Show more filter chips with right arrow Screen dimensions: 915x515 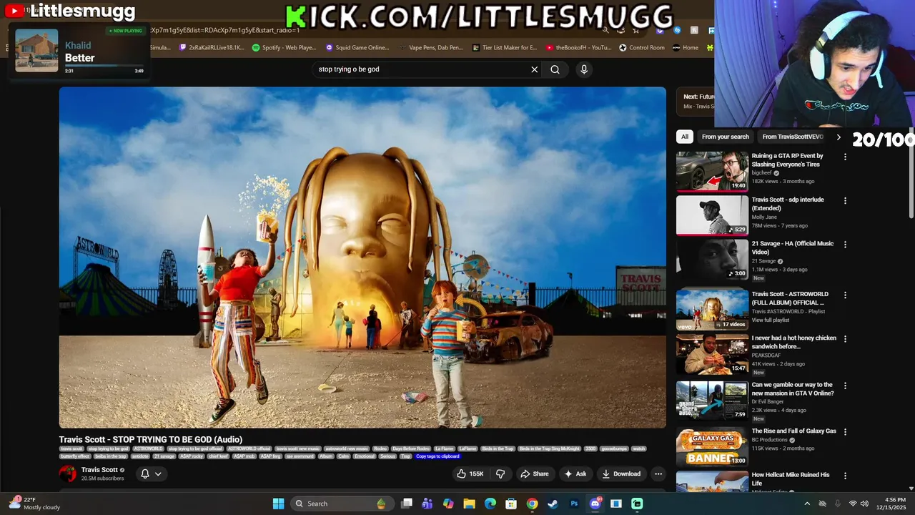click(x=839, y=137)
